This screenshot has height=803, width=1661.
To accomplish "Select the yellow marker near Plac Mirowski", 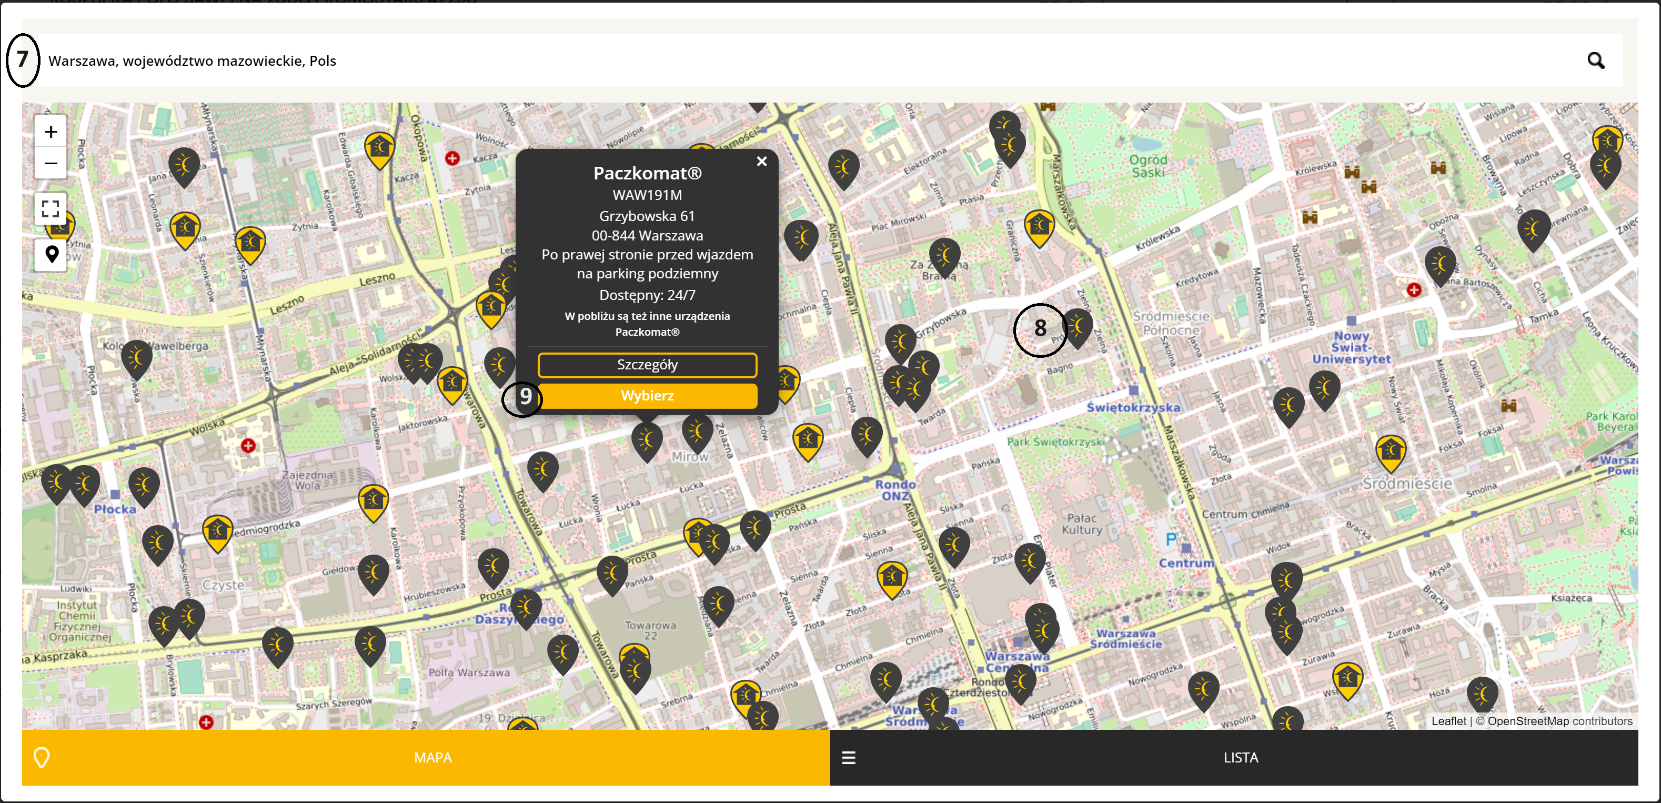I will click(1039, 226).
